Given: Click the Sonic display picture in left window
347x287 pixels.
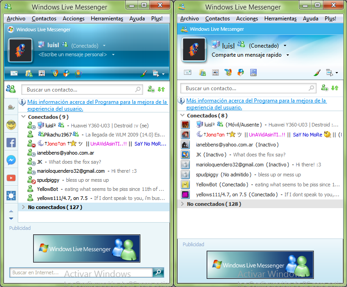Looking at the screenshot, I should coord(20,51).
